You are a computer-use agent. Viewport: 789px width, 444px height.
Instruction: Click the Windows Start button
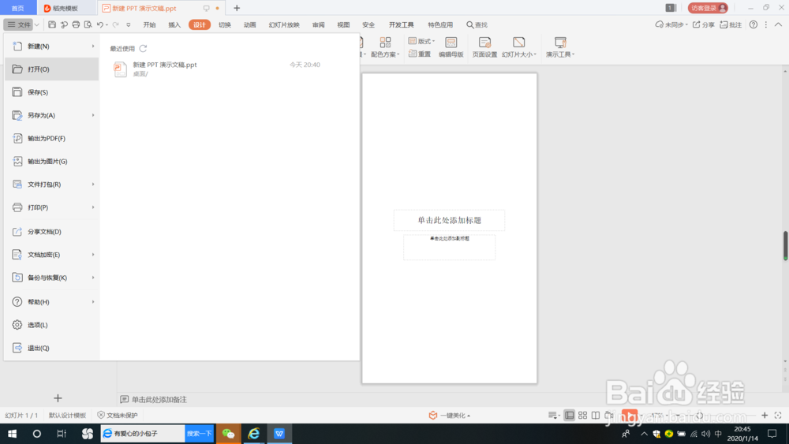[x=12, y=434]
